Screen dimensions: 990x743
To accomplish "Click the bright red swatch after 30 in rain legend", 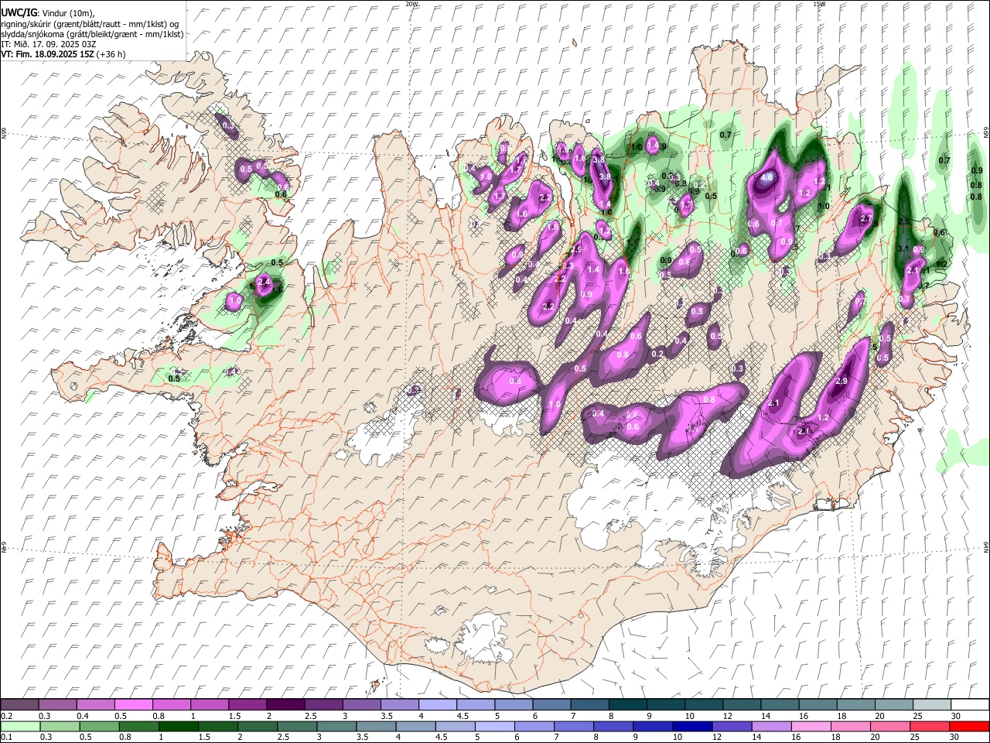I will tap(969, 726).
